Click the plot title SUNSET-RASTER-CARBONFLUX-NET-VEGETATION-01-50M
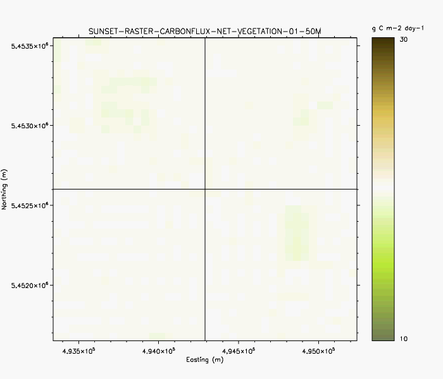Screen dimensions: 443x379 (204, 32)
